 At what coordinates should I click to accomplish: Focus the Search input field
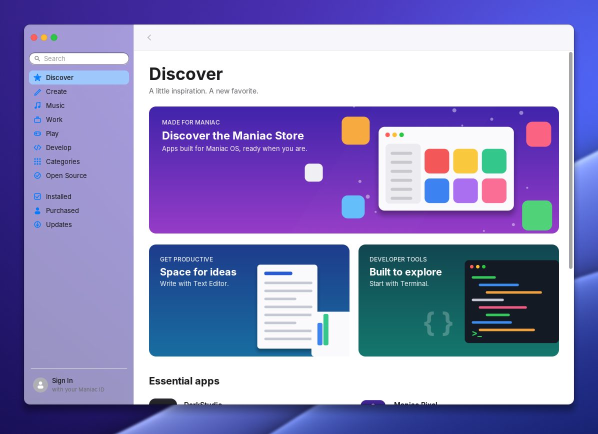tap(79, 58)
